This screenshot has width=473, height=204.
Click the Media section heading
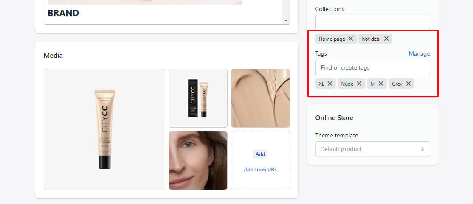[53, 56]
